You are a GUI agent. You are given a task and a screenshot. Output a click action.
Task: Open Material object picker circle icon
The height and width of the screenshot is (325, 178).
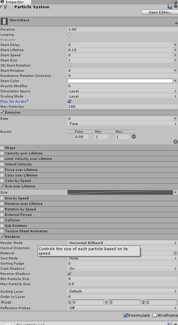coord(175,253)
